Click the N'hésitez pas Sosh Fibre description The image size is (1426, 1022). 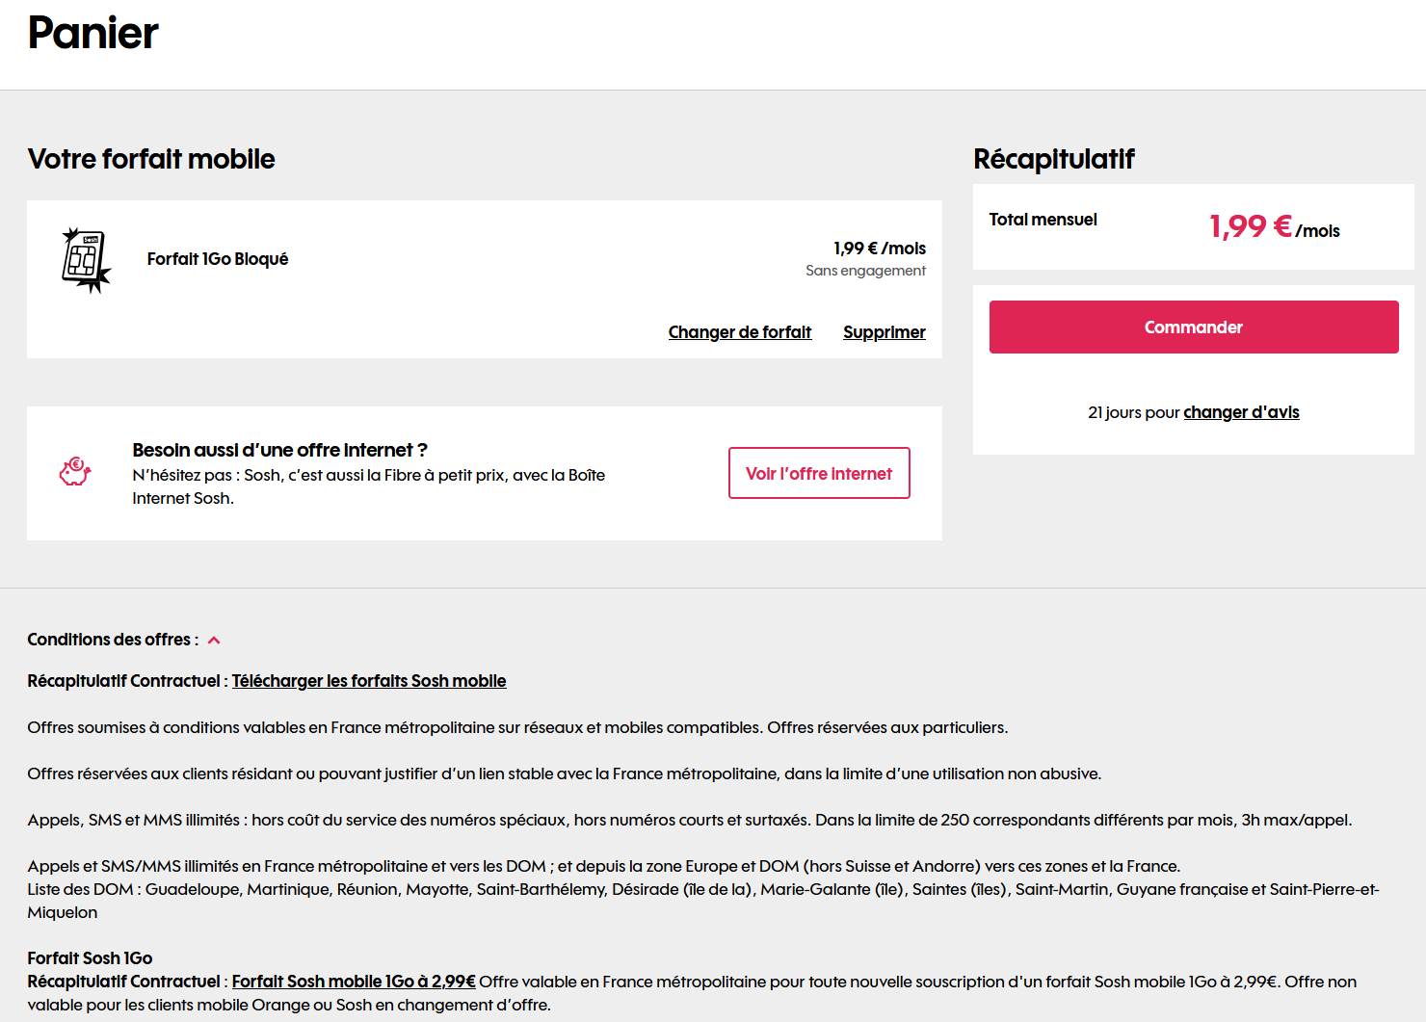[x=369, y=486]
